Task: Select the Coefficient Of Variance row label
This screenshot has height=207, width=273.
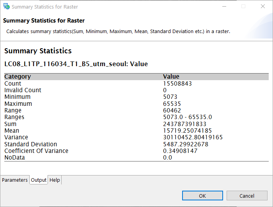Action: click(36, 151)
